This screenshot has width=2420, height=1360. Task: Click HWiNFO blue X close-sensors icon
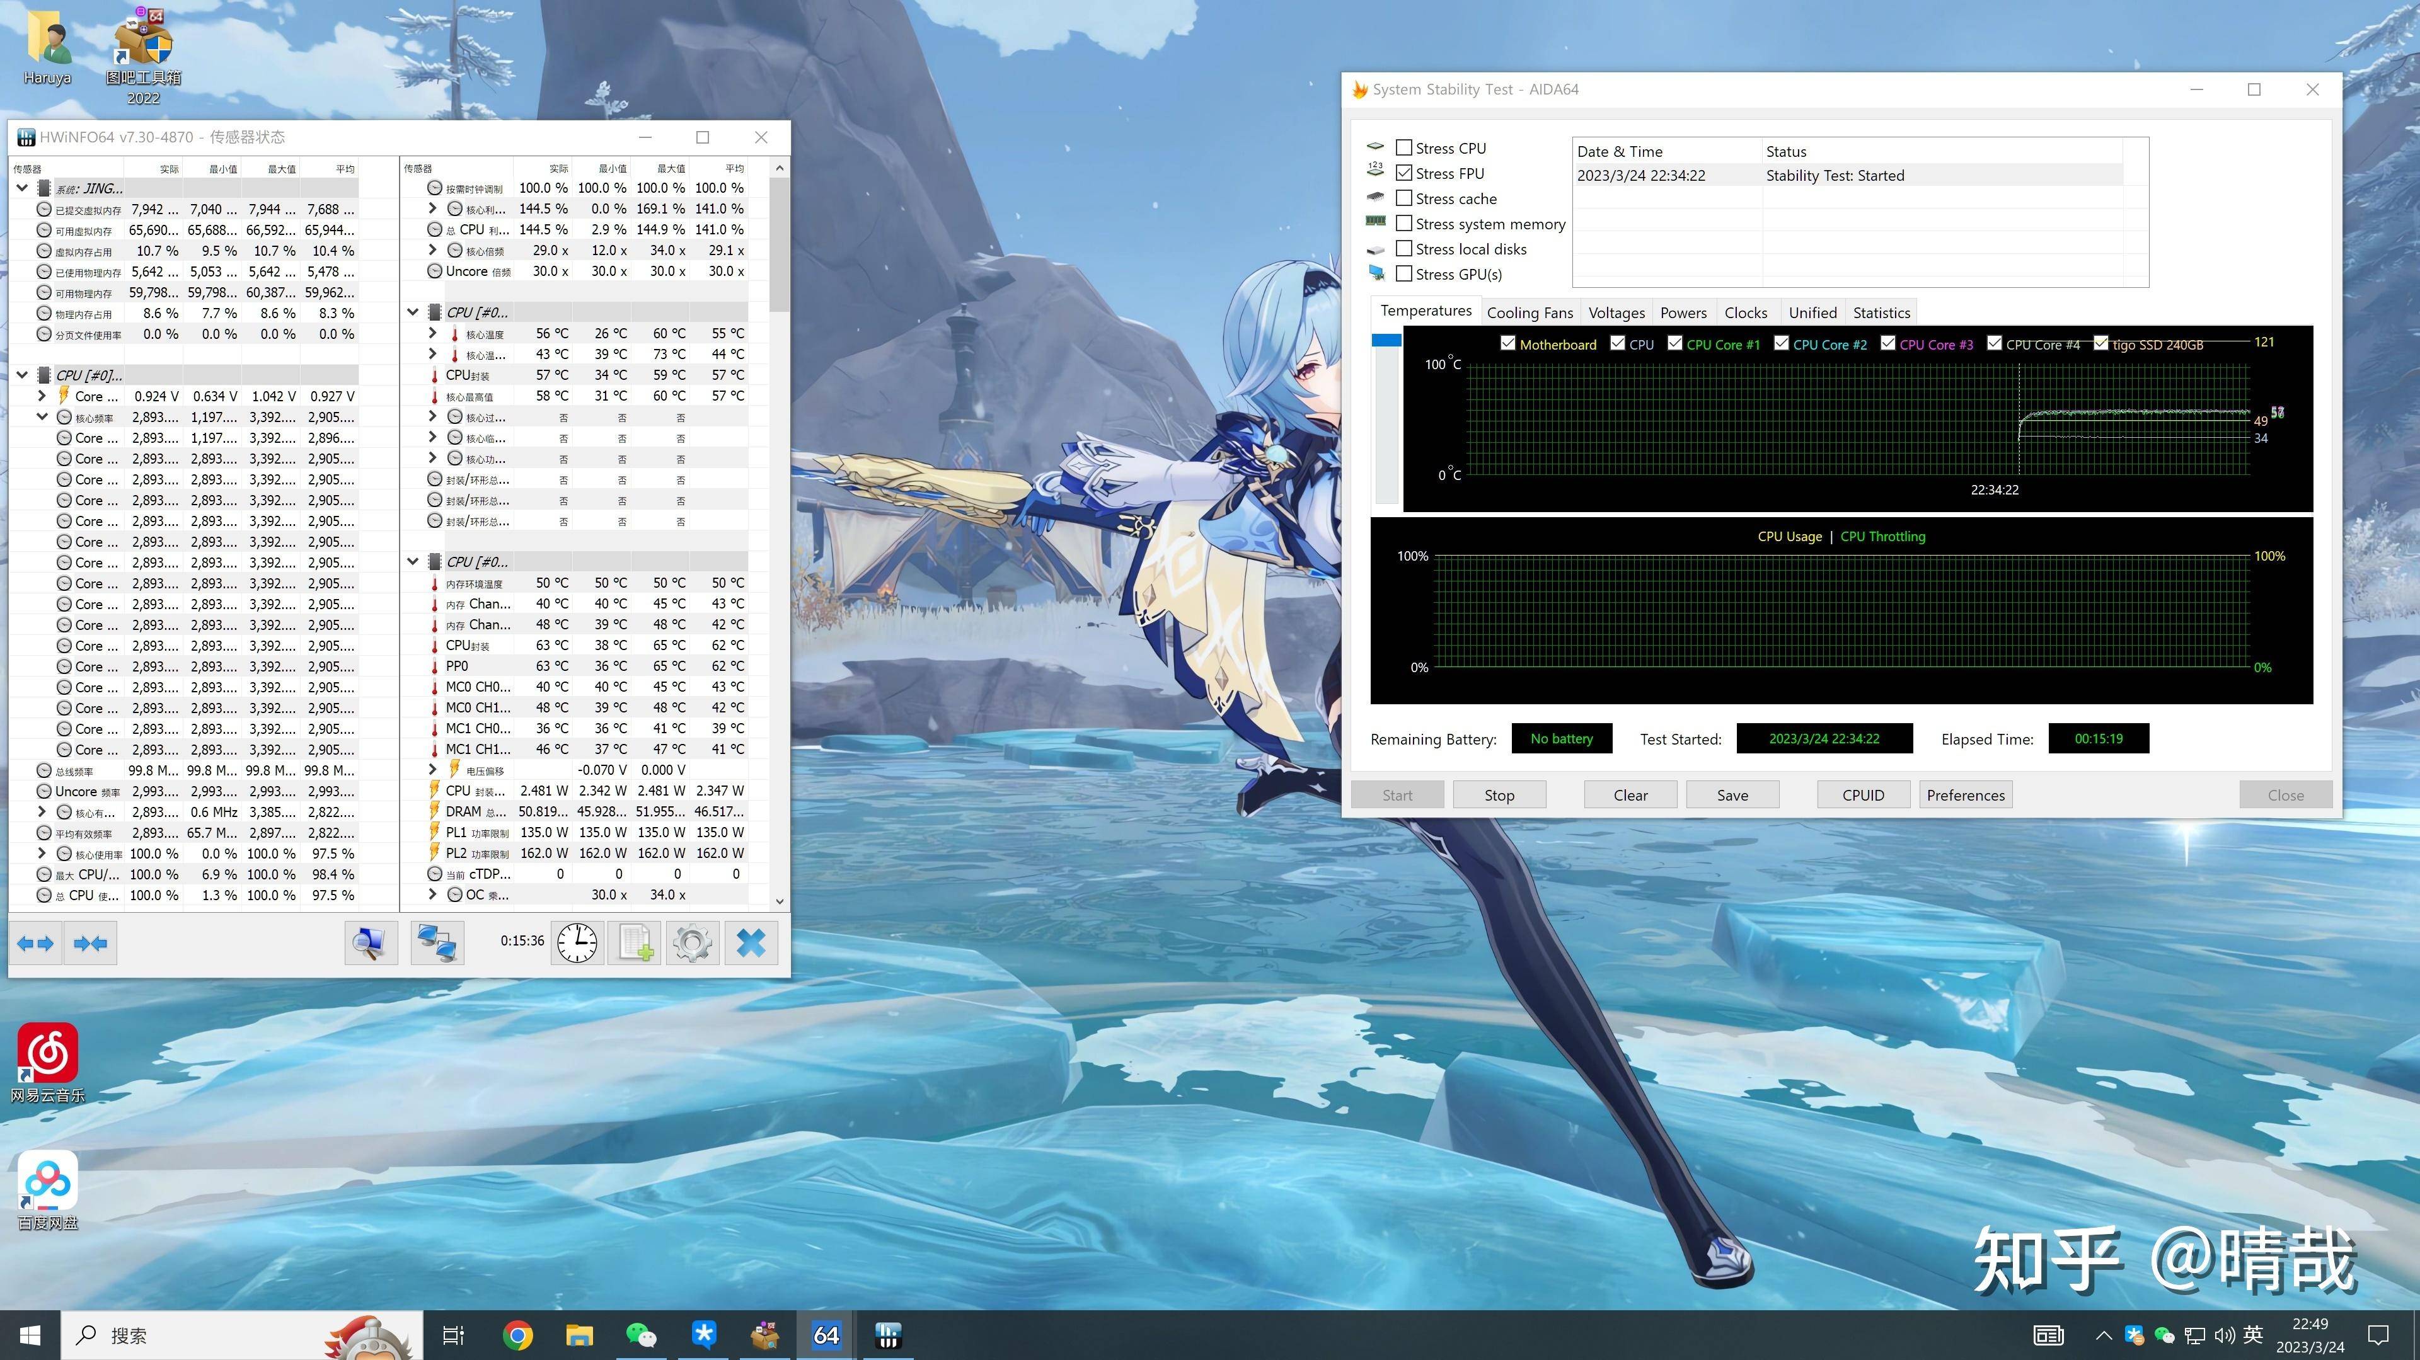click(752, 943)
